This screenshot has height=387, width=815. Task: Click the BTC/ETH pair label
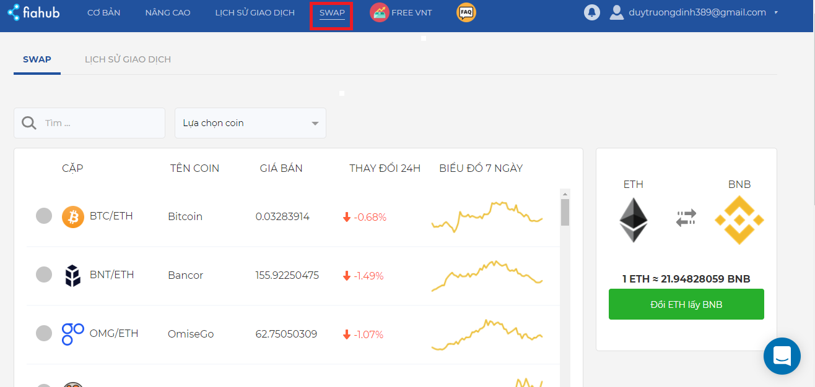111,216
